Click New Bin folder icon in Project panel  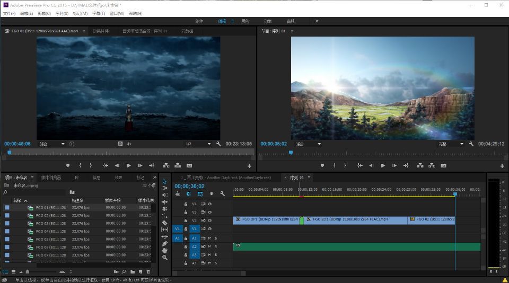coord(133,272)
